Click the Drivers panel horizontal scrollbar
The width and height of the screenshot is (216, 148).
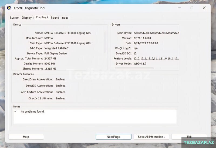pos(134,68)
